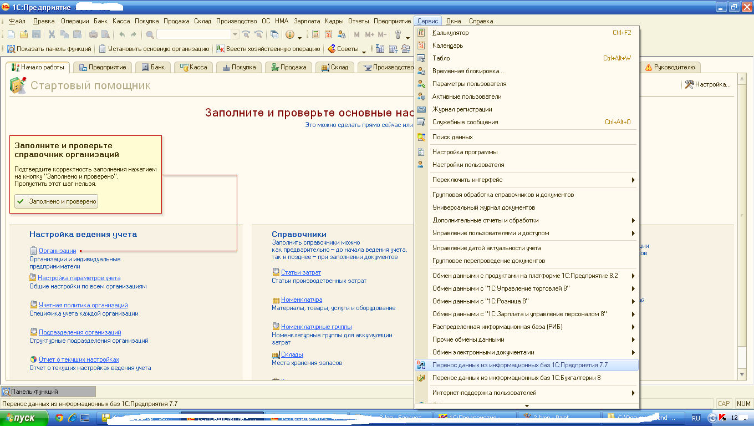Open the Организации link
This screenshot has width=754, height=426.
[58, 251]
